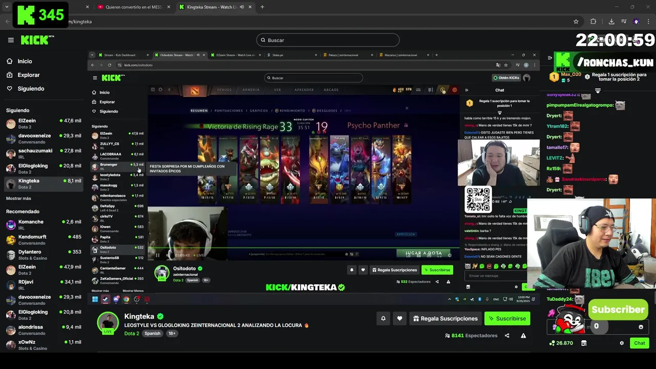Click Kingteka Regala Suscripciones button
The width and height of the screenshot is (656, 369).
click(x=445, y=318)
